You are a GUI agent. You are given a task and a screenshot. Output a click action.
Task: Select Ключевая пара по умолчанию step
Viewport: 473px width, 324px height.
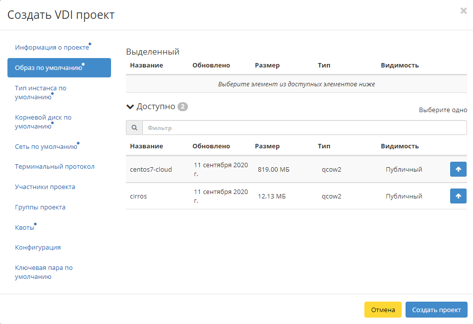tap(44, 272)
